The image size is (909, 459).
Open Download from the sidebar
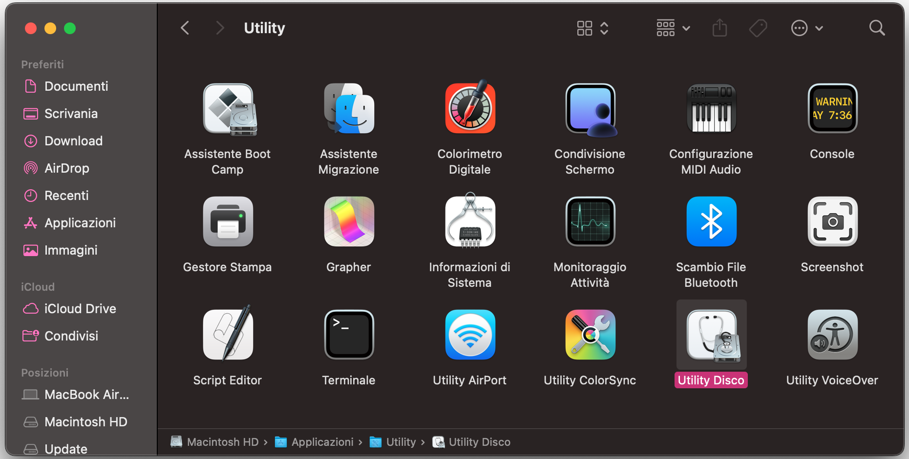pos(73,140)
